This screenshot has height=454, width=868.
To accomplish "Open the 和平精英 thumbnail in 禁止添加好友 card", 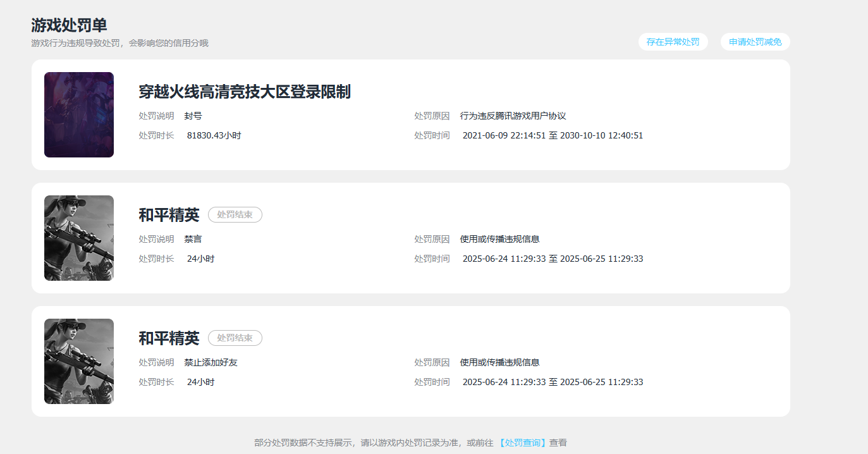I will [79, 361].
